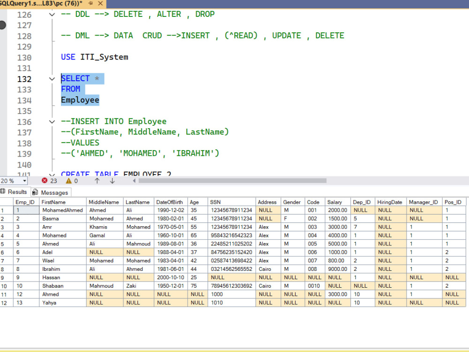Click the Age column header

197,202
